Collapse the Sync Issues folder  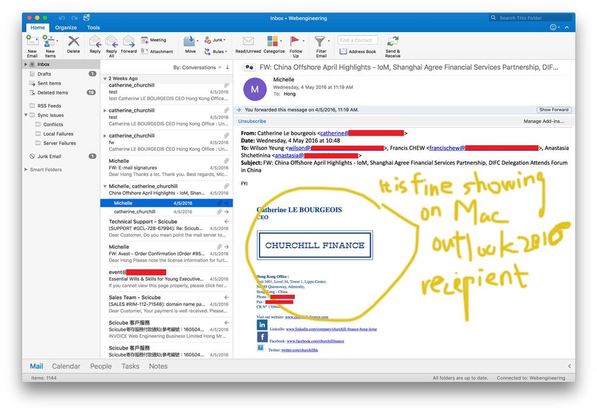click(x=26, y=115)
